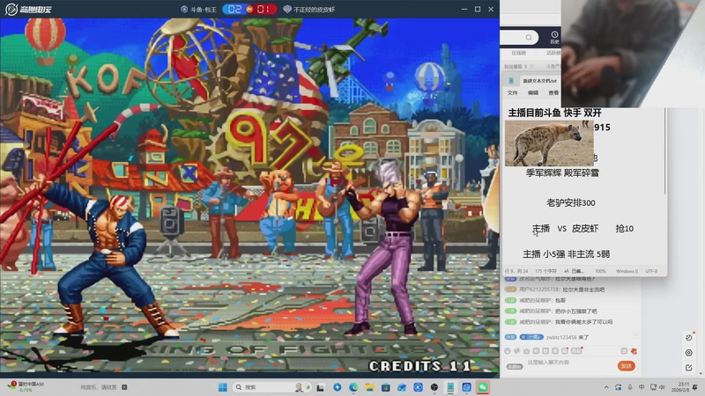705x396 pixels.
Task: Click the red gift icon above send button
Action: tap(634, 350)
